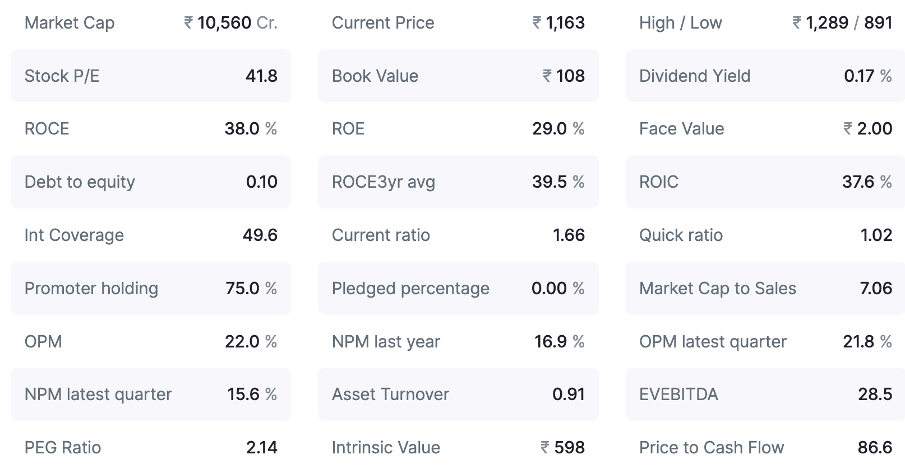Select the Promoter holding label

(x=91, y=289)
